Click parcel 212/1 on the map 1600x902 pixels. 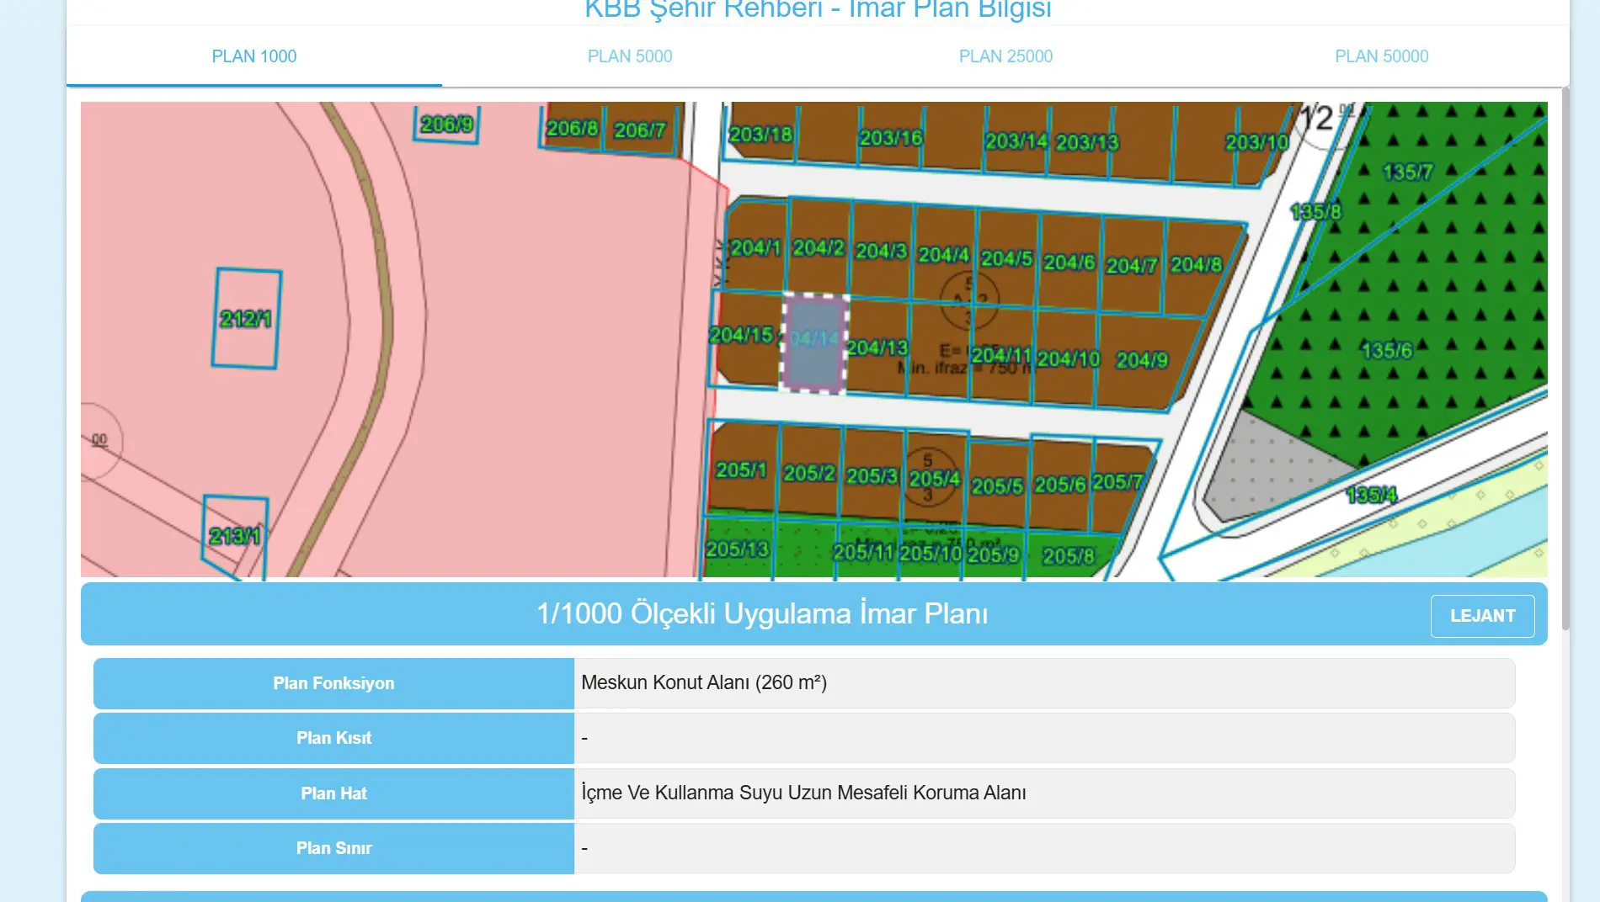[x=246, y=318]
